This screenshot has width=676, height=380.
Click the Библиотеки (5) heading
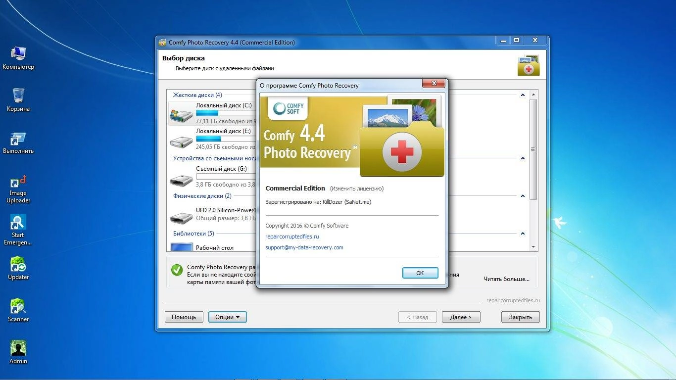(193, 234)
